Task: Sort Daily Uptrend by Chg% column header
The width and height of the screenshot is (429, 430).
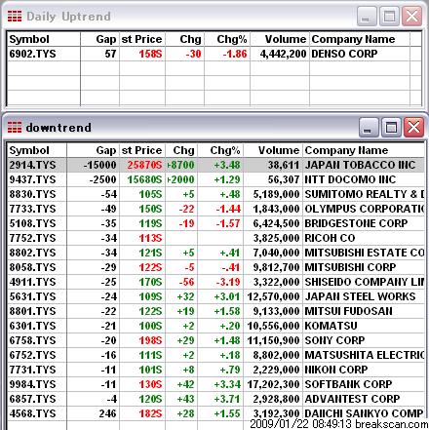Action: 227,39
